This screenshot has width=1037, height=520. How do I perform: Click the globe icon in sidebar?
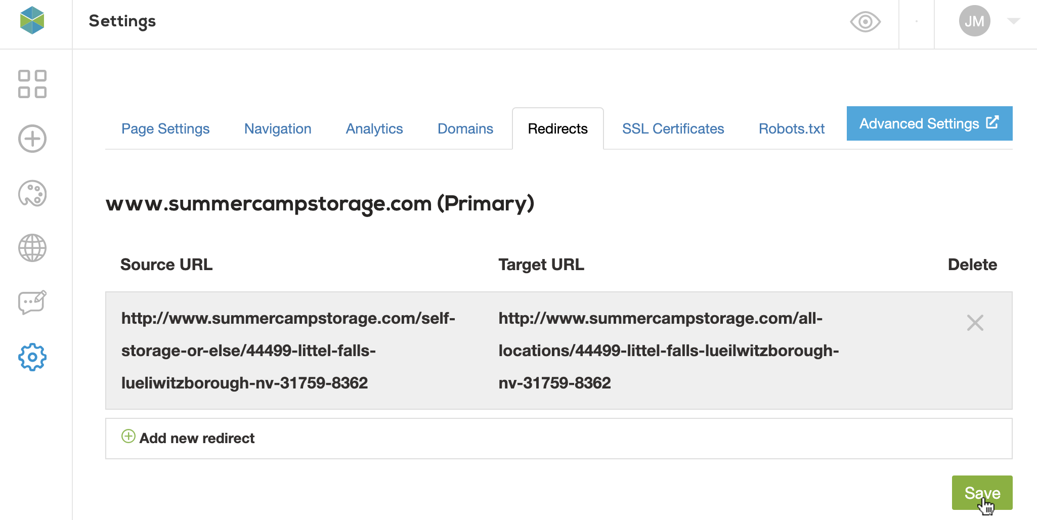coord(32,248)
